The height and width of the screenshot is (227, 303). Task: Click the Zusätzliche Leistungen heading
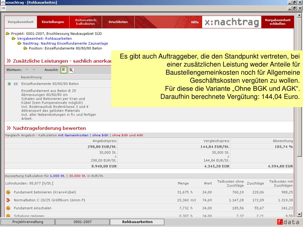(62, 61)
